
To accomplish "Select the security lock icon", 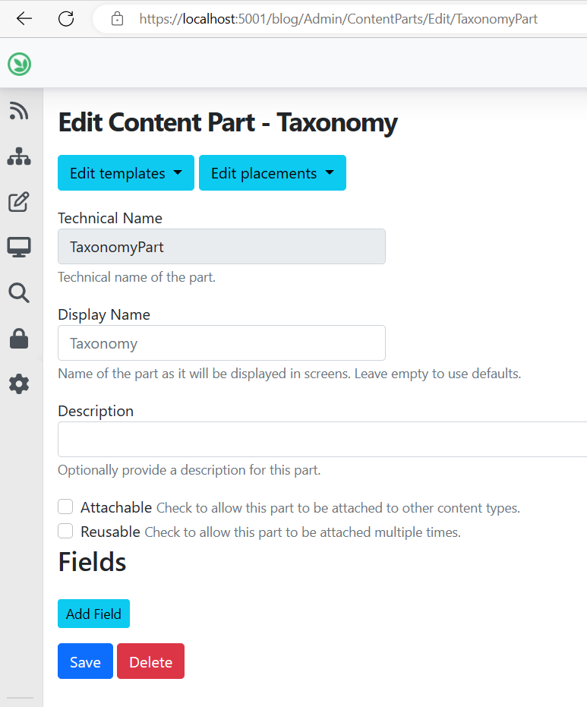I will point(19,338).
